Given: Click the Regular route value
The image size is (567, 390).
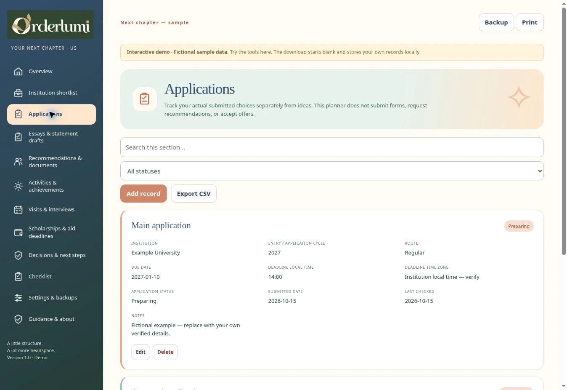Looking at the screenshot, I should click(415, 253).
